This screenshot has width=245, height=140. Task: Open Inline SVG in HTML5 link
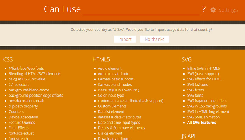(204, 68)
